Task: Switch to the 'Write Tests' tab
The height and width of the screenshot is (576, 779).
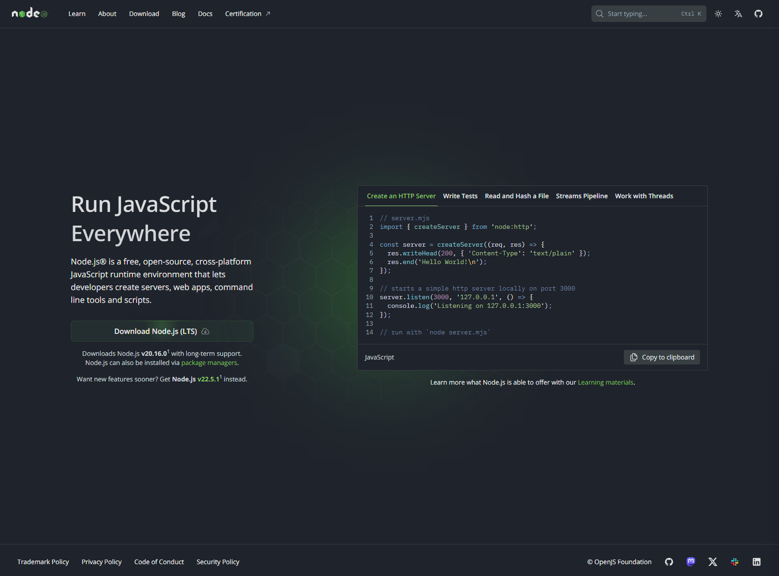Action: 460,196
